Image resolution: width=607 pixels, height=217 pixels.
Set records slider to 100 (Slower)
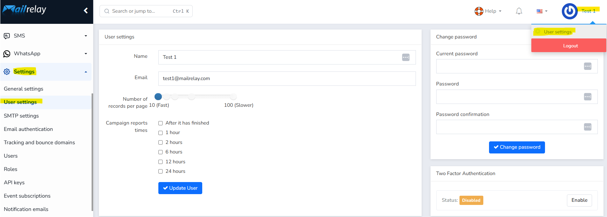pyautogui.click(x=233, y=97)
